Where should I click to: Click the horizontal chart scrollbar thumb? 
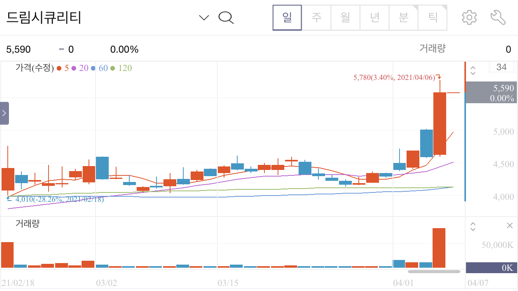coord(434,272)
